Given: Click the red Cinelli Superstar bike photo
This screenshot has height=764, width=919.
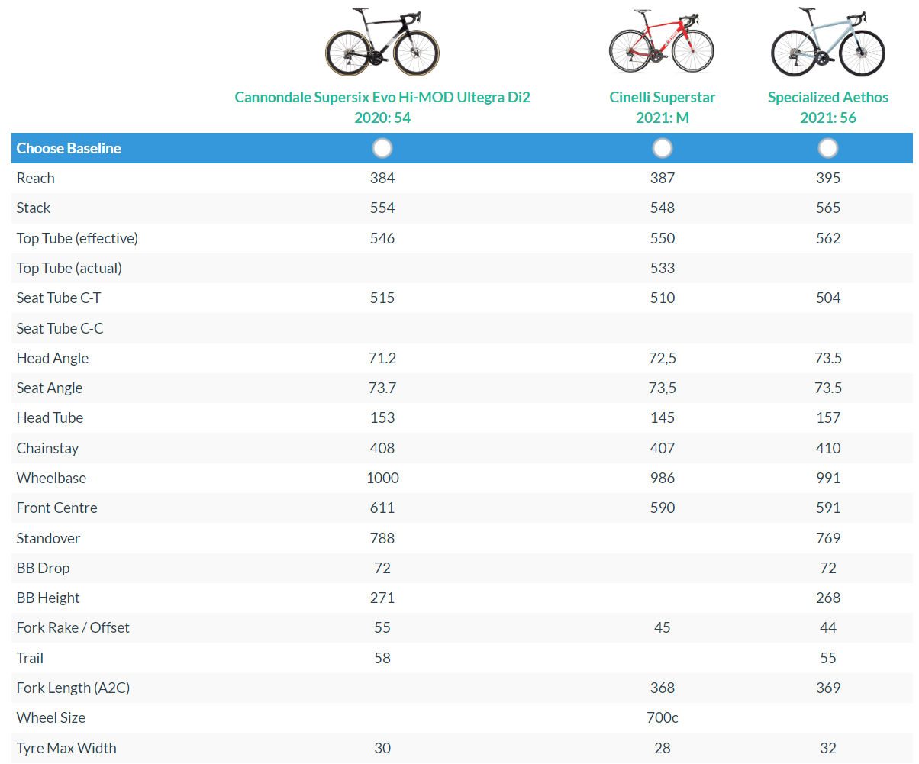Looking at the screenshot, I should (x=663, y=40).
